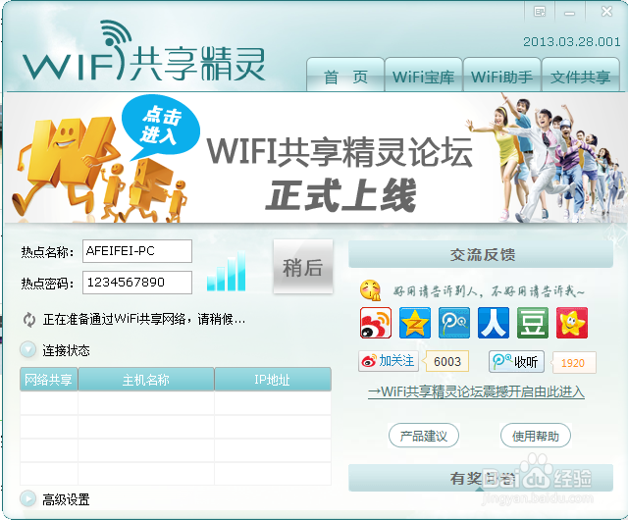Viewport: 628px width, 520px height.
Task: Open the QQ Zone star icon
Action: 415,323
